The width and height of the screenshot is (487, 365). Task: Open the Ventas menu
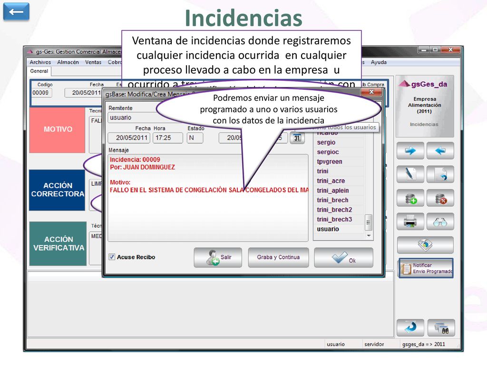point(93,62)
